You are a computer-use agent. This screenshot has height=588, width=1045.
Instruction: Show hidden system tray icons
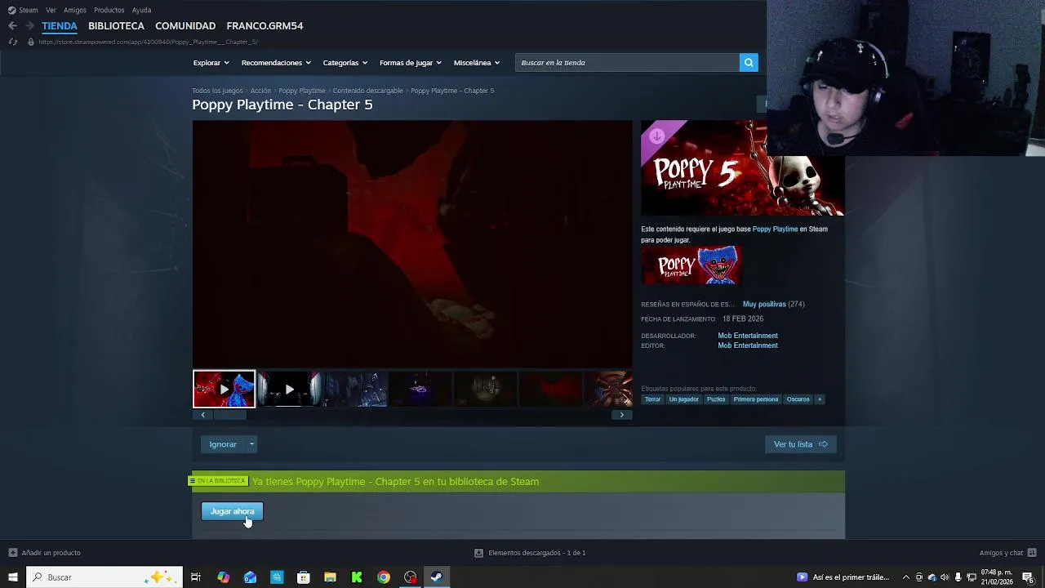pos(905,577)
